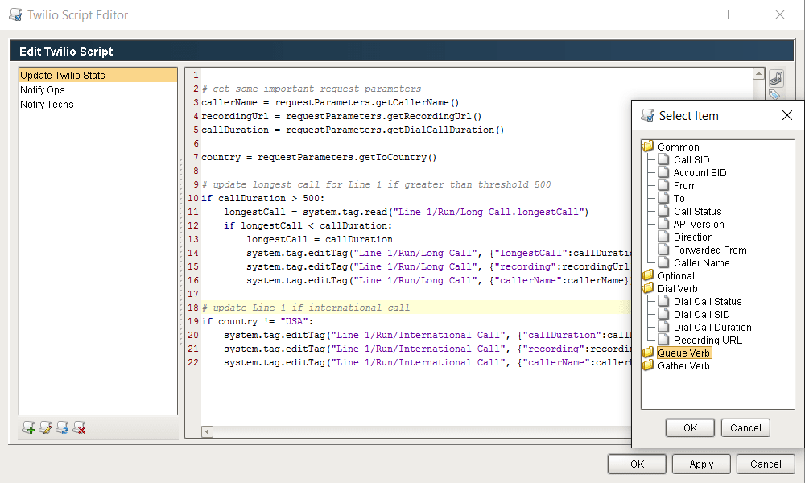Click the chain link icon beside the editor
The width and height of the screenshot is (805, 483).
point(776,78)
